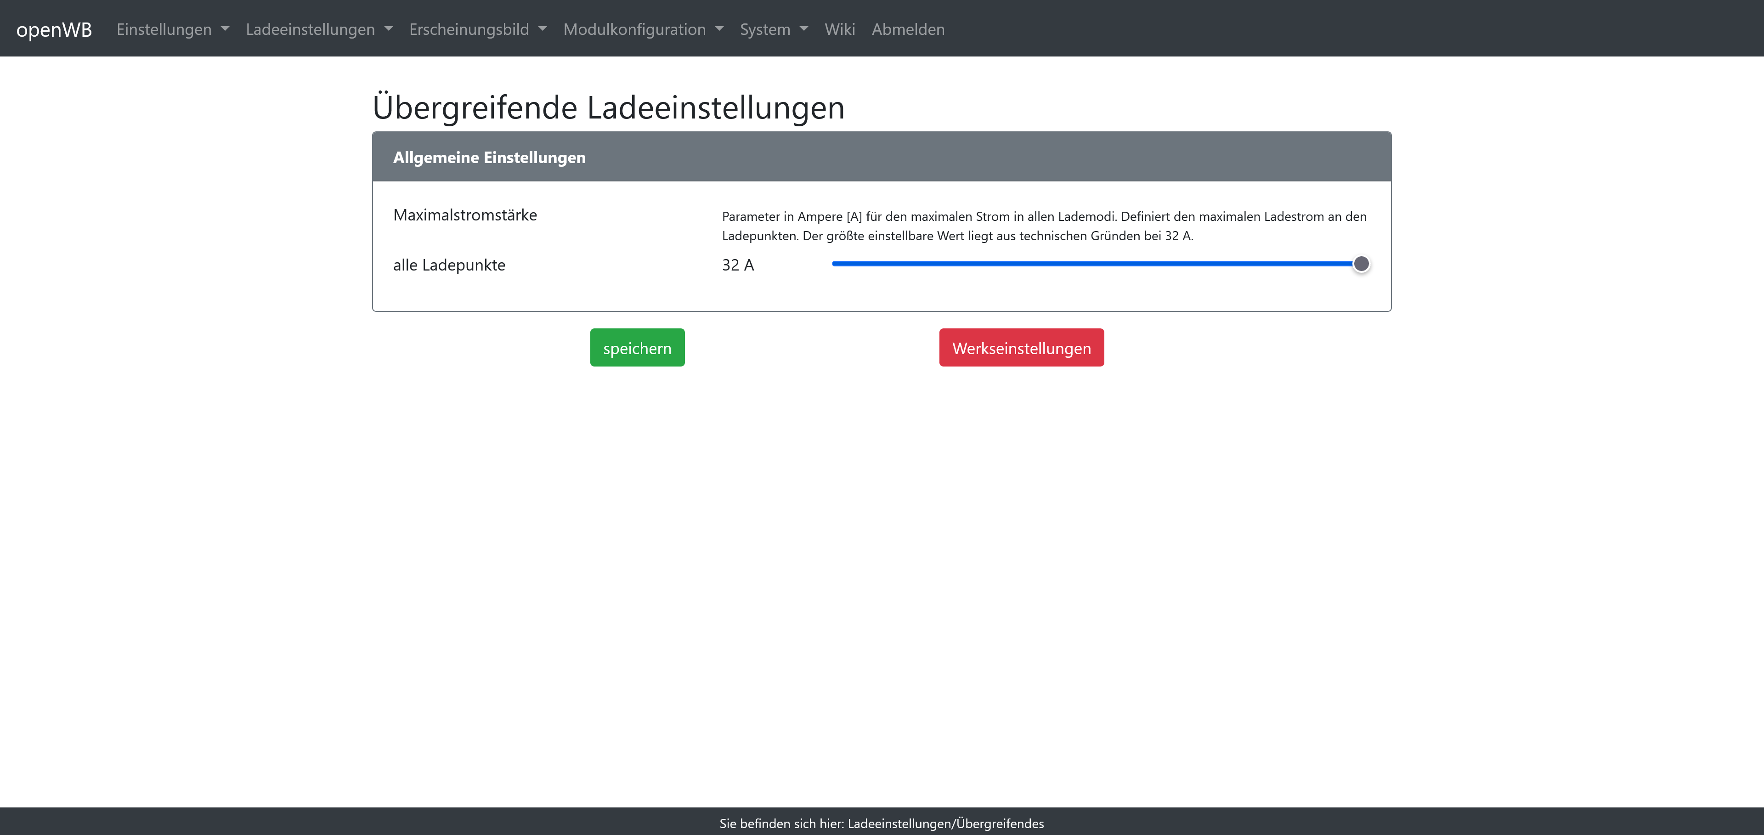Click the Maximalstromstärke slider handle
The height and width of the screenshot is (835, 1764).
coord(1361,264)
